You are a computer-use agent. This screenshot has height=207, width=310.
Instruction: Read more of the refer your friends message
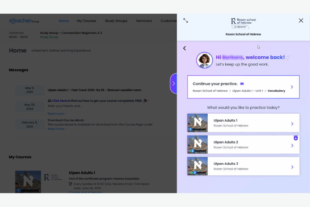pos(57,114)
